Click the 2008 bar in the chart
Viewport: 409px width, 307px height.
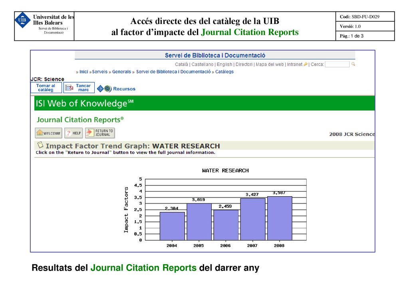point(280,218)
